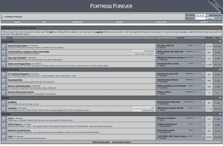Click forum icon beside Bug Reporting
This screenshot has width=223, height=146.
tap(4, 81)
